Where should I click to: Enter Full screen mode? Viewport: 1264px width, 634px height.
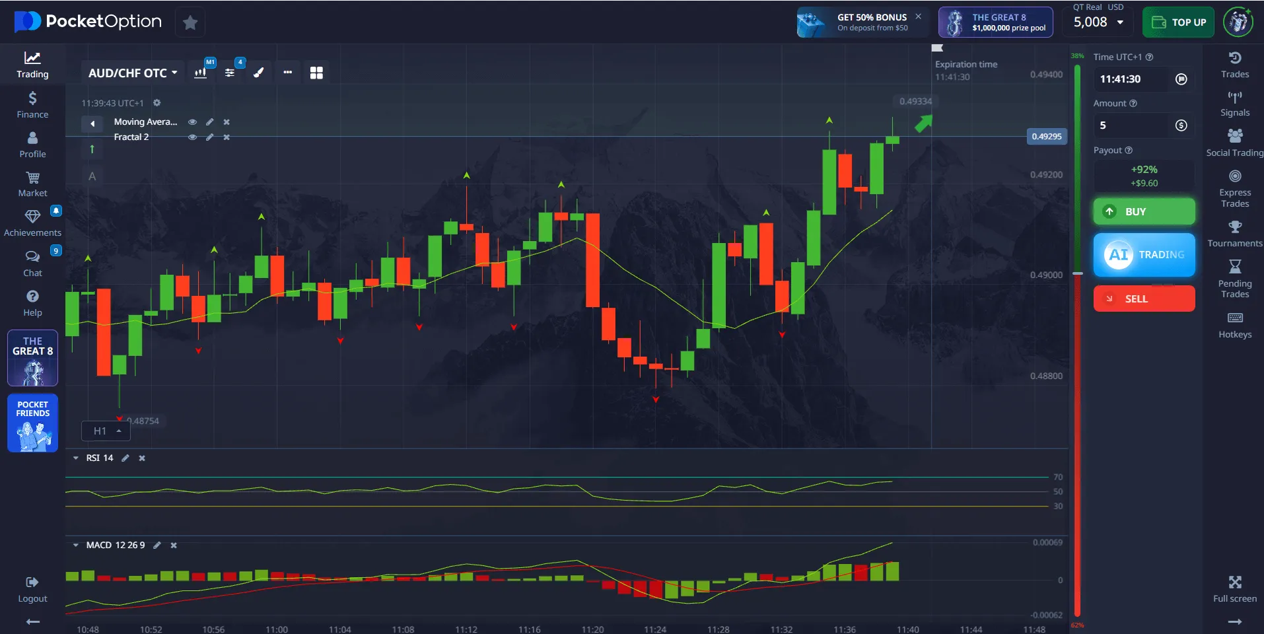coord(1234,588)
